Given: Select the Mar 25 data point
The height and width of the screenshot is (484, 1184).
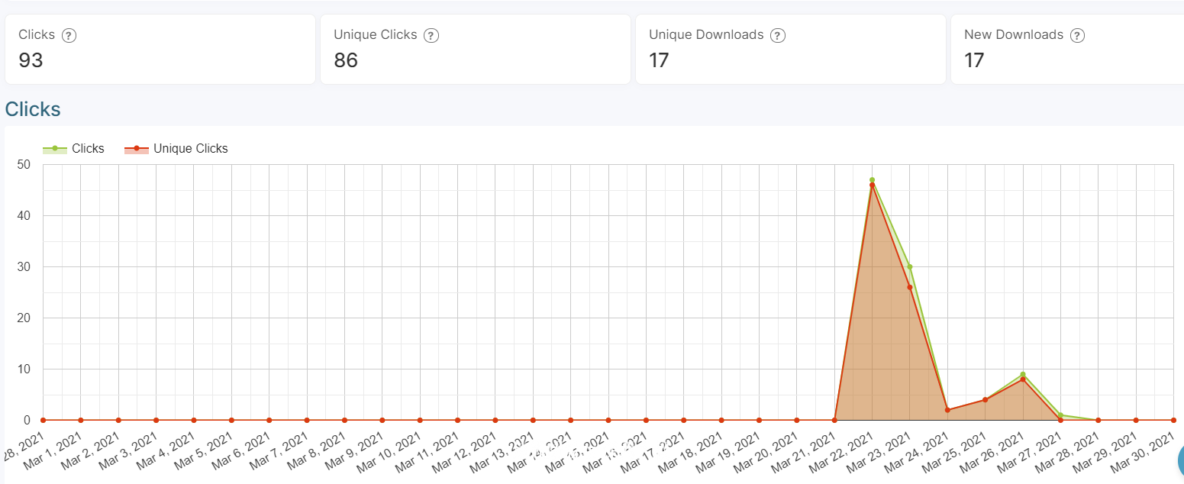Looking at the screenshot, I should coord(985,400).
